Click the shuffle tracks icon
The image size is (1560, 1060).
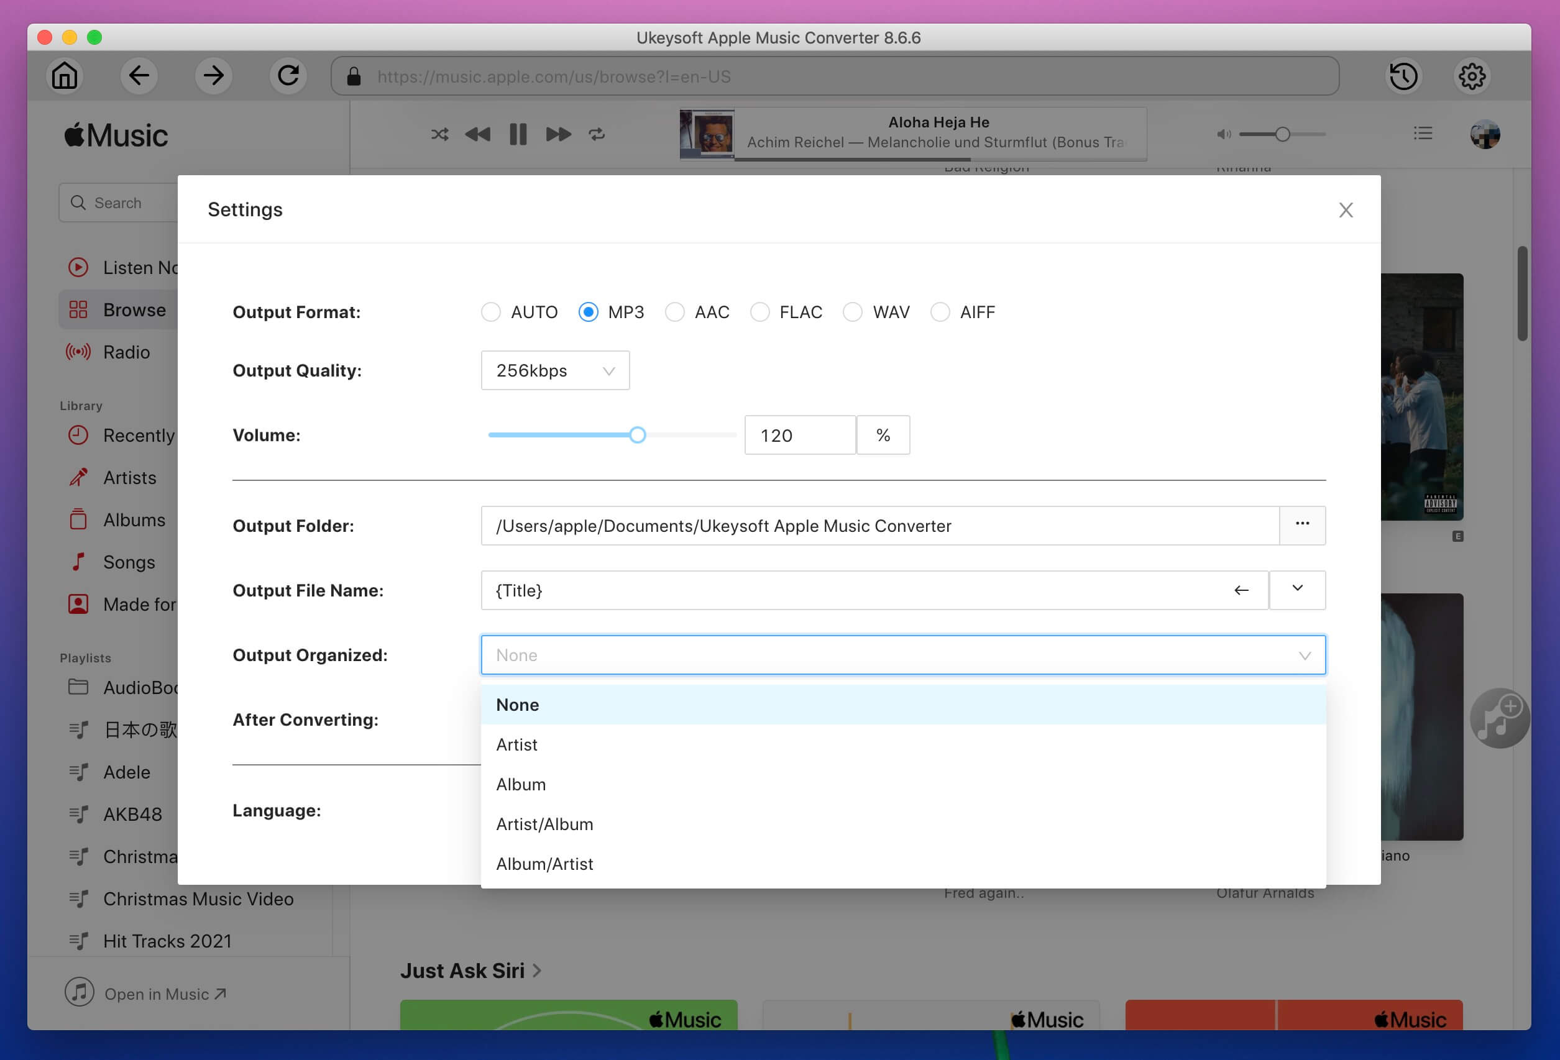coord(438,134)
